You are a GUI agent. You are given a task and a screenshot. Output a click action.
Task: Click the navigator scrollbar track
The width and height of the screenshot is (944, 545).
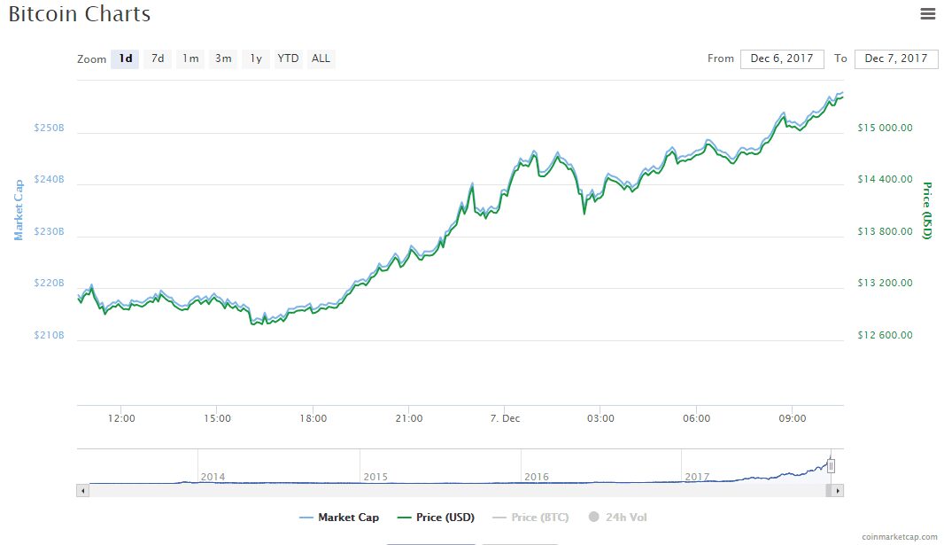coord(458,491)
